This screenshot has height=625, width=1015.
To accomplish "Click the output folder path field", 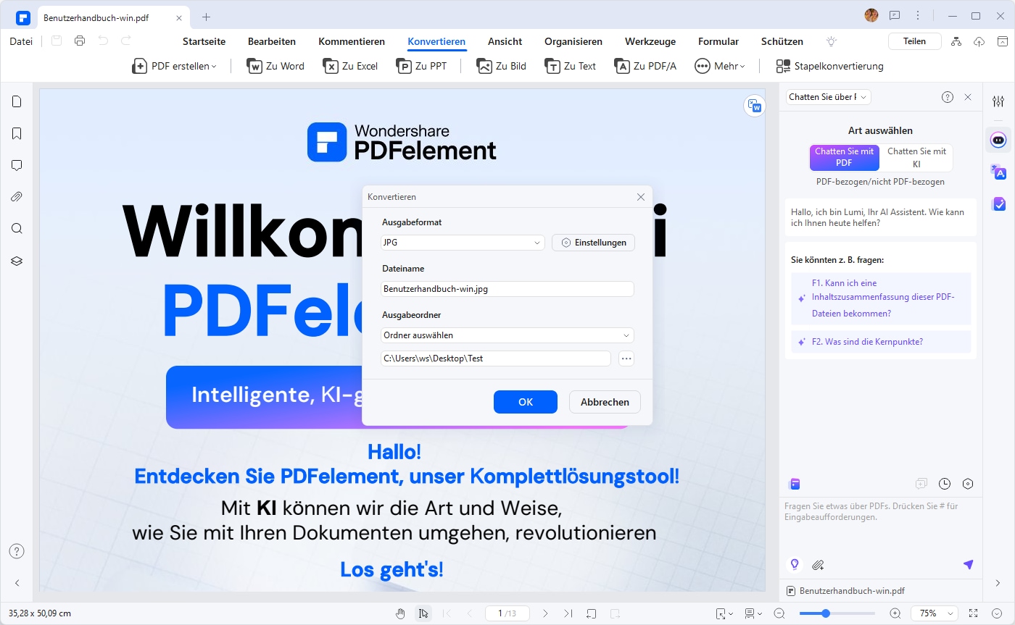I will [x=496, y=358].
